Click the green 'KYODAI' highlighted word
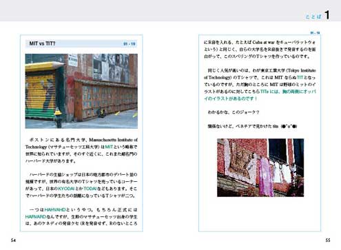The image size is (341, 250). tap(66, 189)
